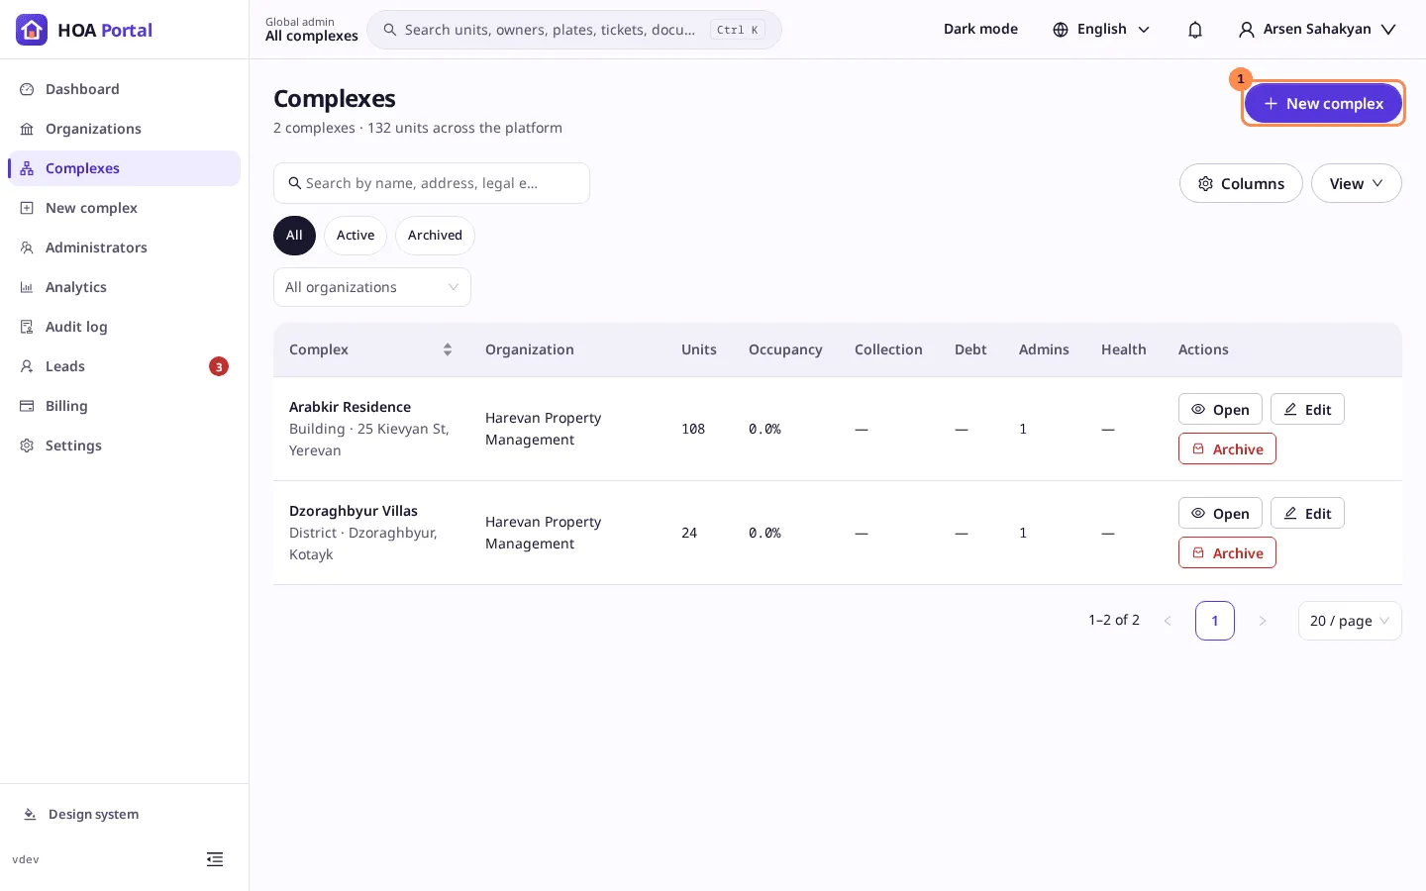Expand the View dropdown
The width and height of the screenshot is (1426, 891).
pos(1356,183)
